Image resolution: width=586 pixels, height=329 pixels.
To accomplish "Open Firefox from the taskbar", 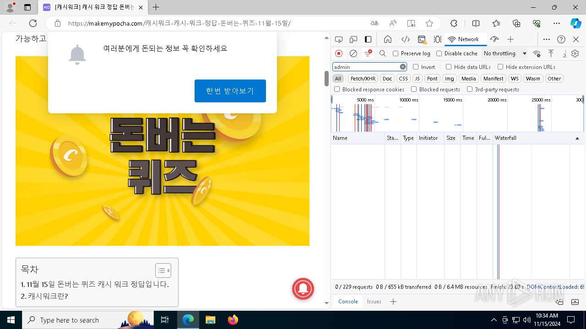I will [233, 320].
